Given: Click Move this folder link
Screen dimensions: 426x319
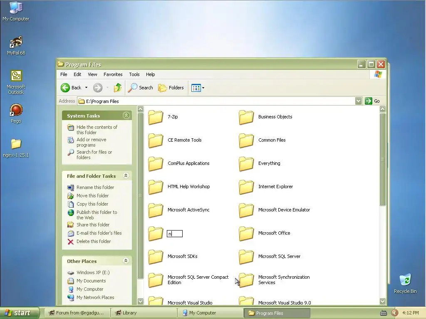Looking at the screenshot, I should 92,196.
